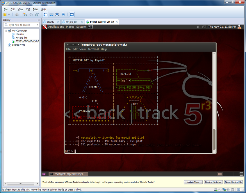
Task: Open the Tabs menu
Action: (x=35, y=9)
